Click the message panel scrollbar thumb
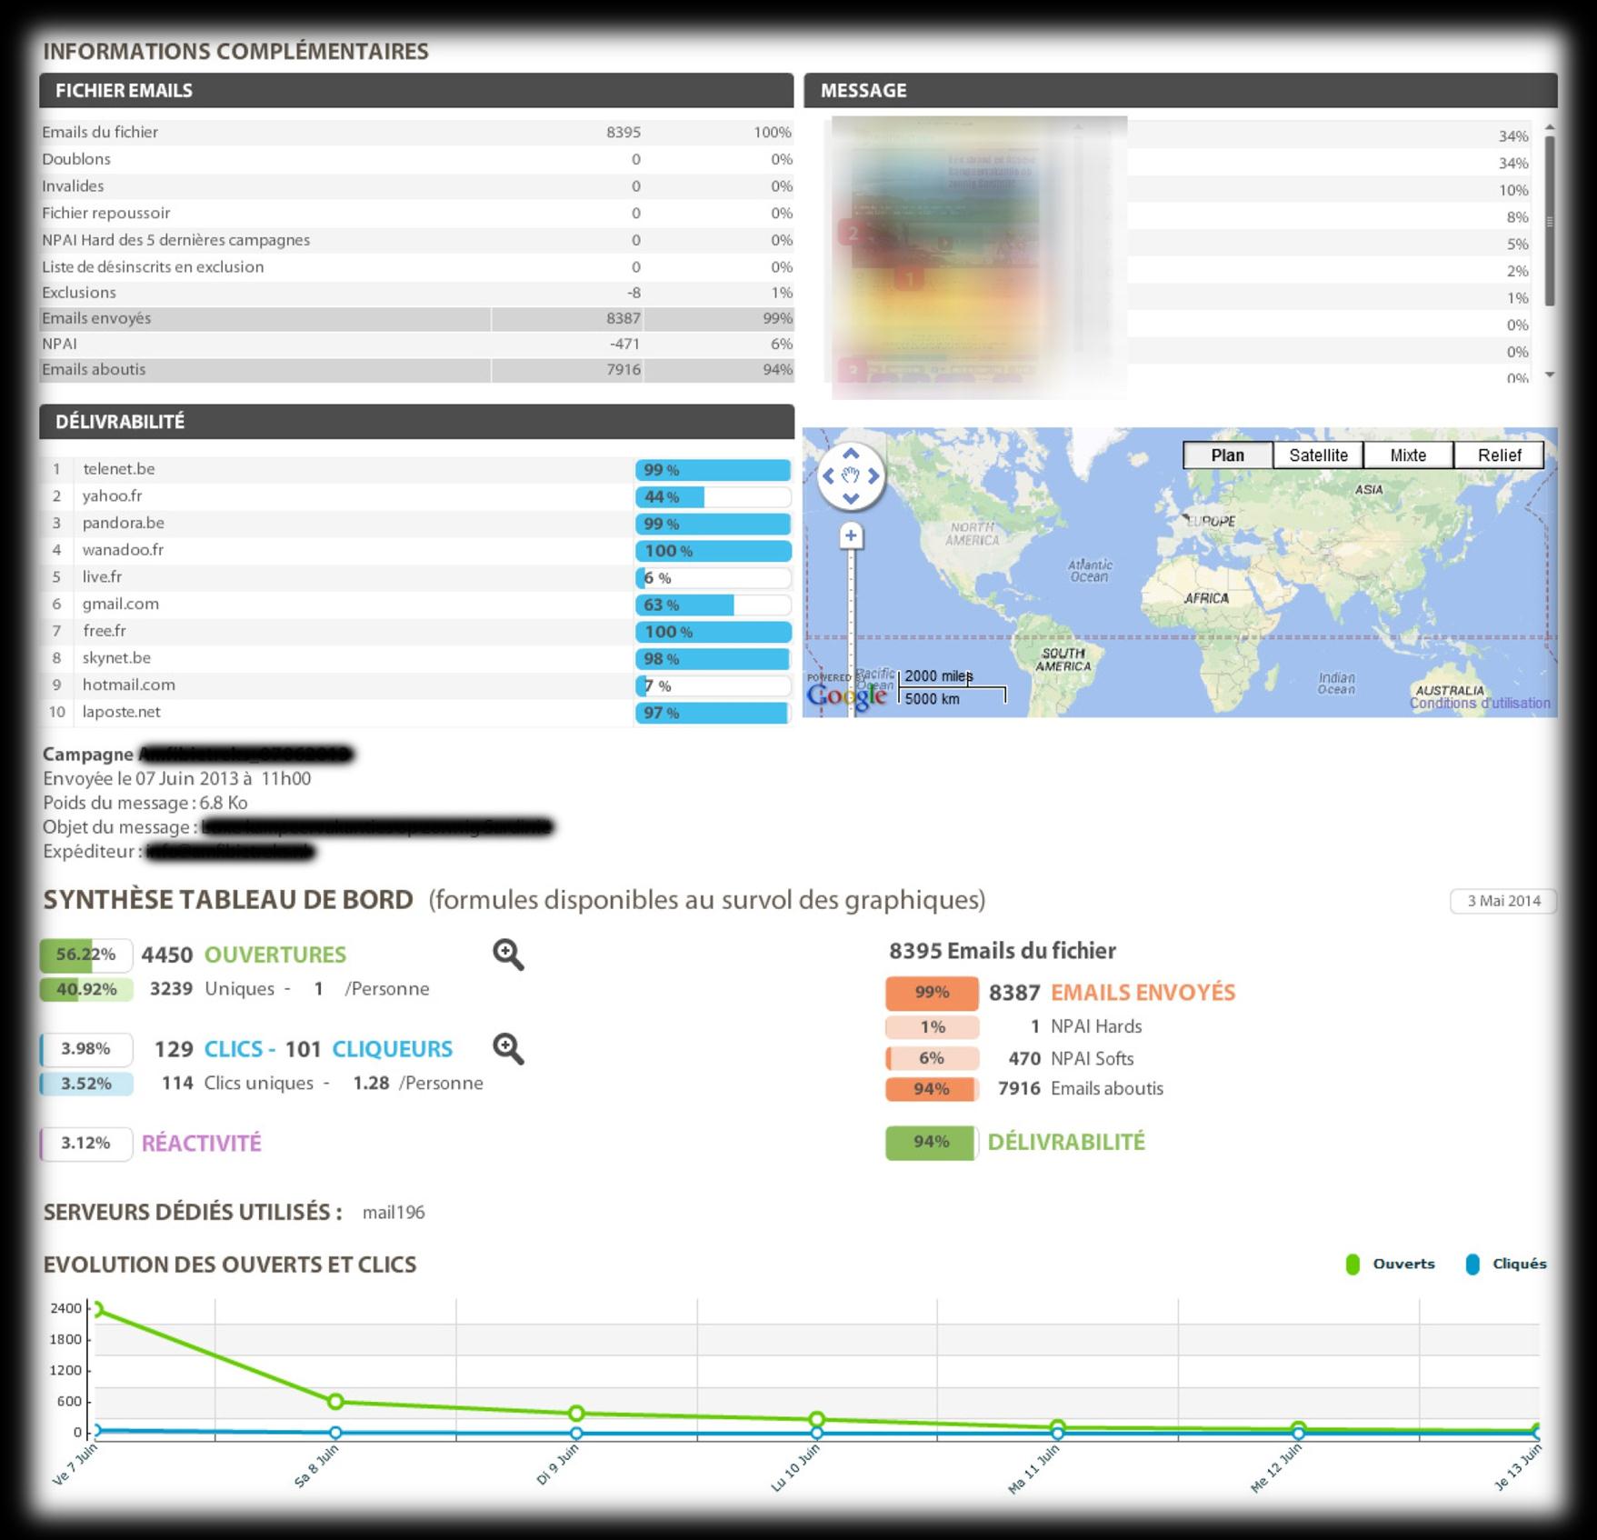The image size is (1597, 1540). tap(1550, 221)
